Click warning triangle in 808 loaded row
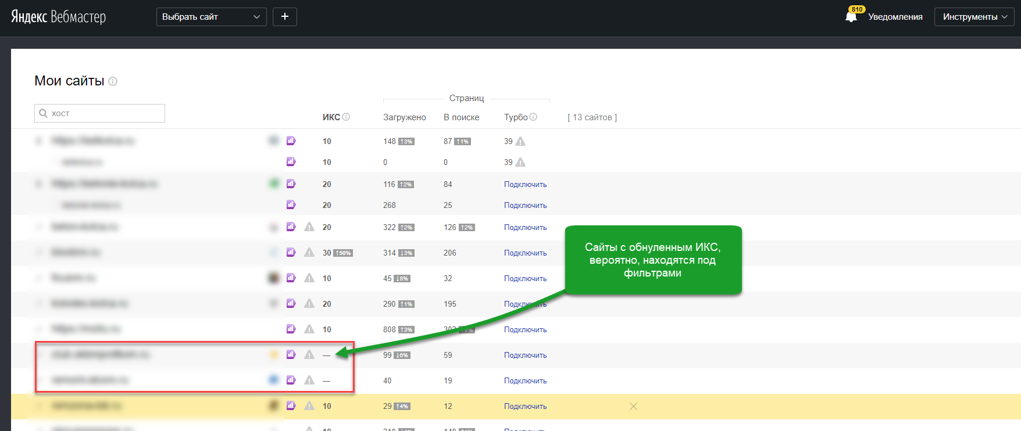1021x431 pixels. pyautogui.click(x=309, y=329)
